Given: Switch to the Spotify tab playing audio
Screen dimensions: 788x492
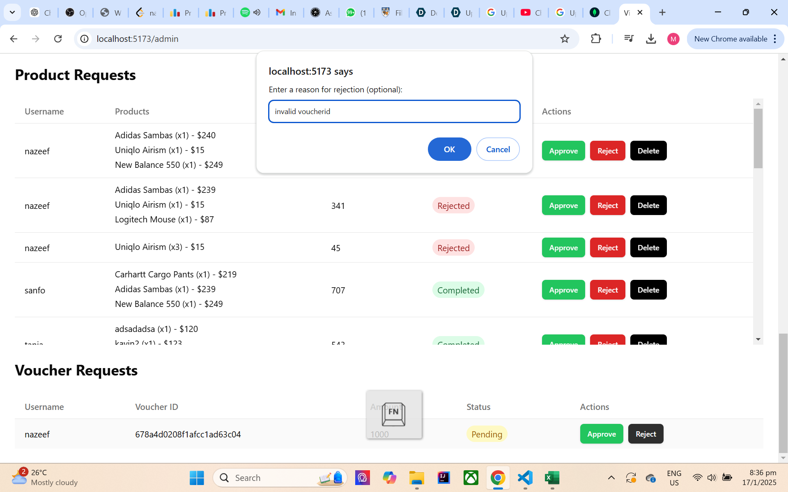Looking at the screenshot, I should pyautogui.click(x=251, y=12).
